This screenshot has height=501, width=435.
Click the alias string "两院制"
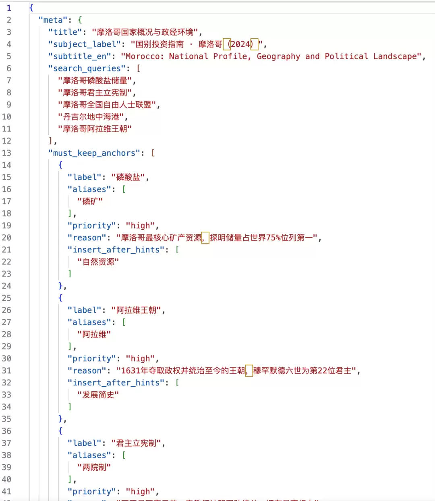(x=94, y=467)
